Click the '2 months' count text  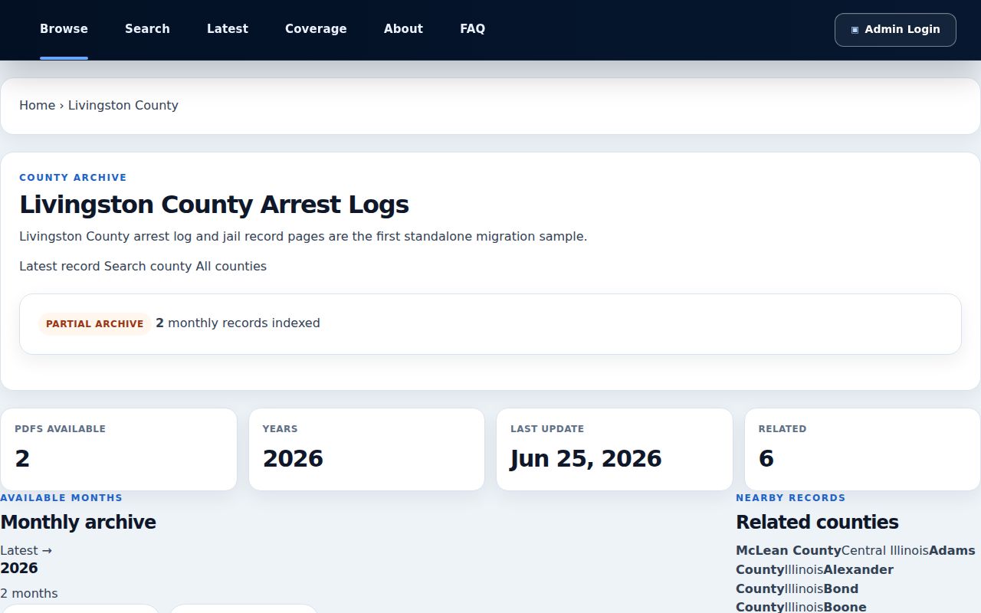28,594
